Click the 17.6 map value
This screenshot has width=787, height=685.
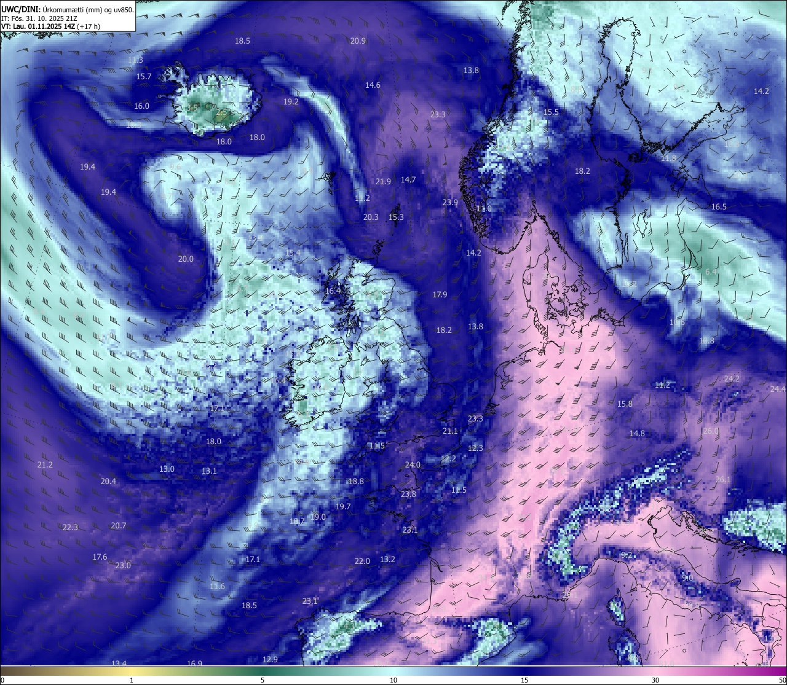[x=100, y=557]
